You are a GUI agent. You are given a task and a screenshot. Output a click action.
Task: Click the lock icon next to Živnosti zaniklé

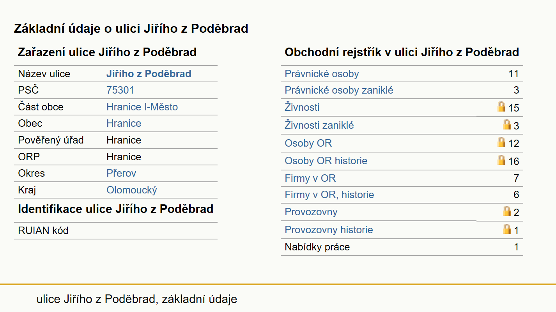[x=507, y=124]
